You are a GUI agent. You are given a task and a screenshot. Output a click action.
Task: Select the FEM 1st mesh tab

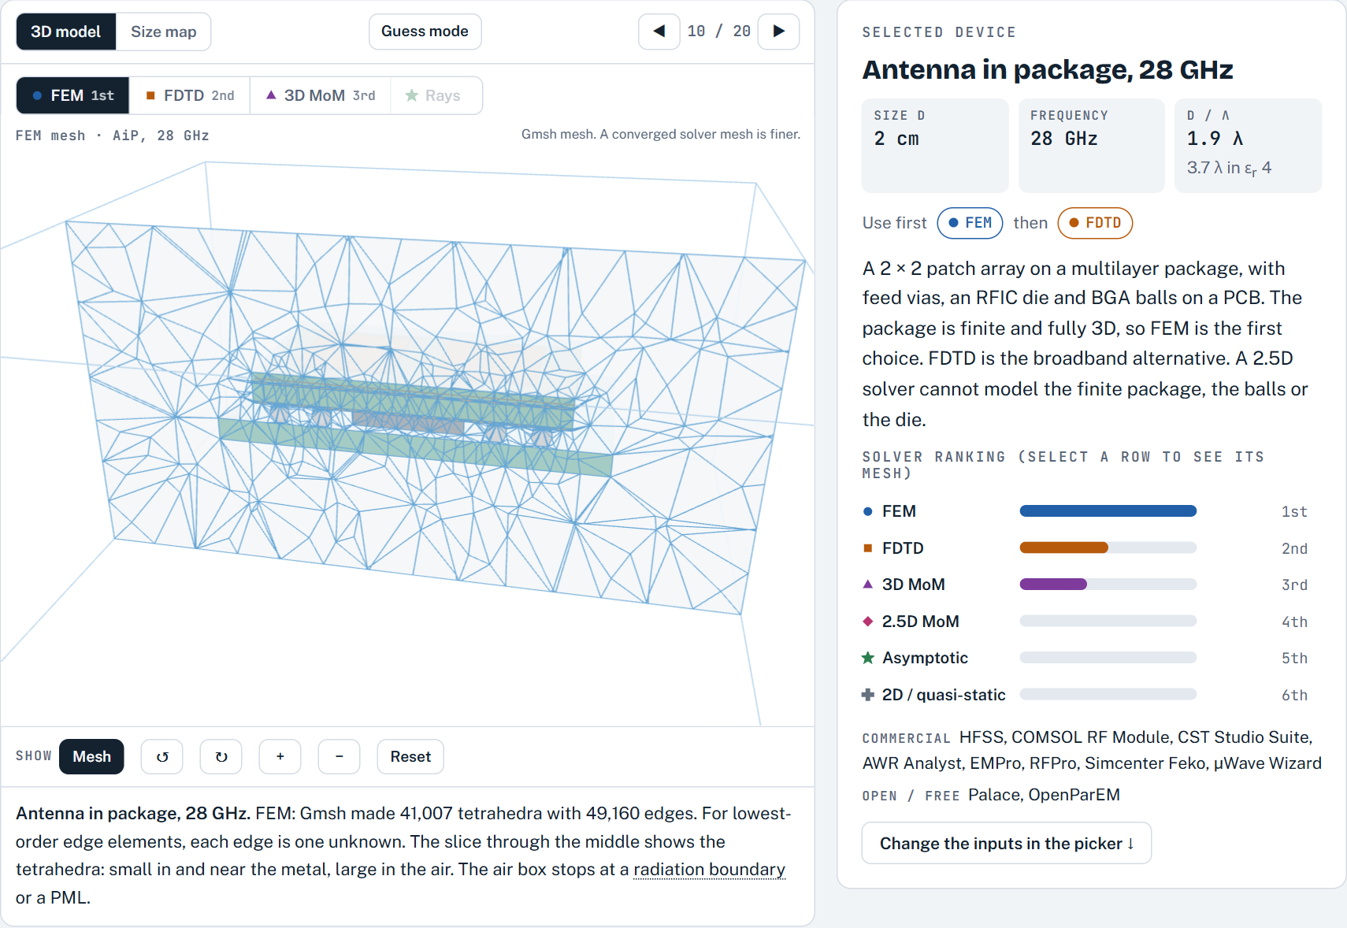point(73,95)
